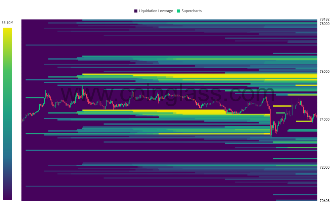
Task: Click the green Supercharts legend swatch
Action: (x=178, y=10)
